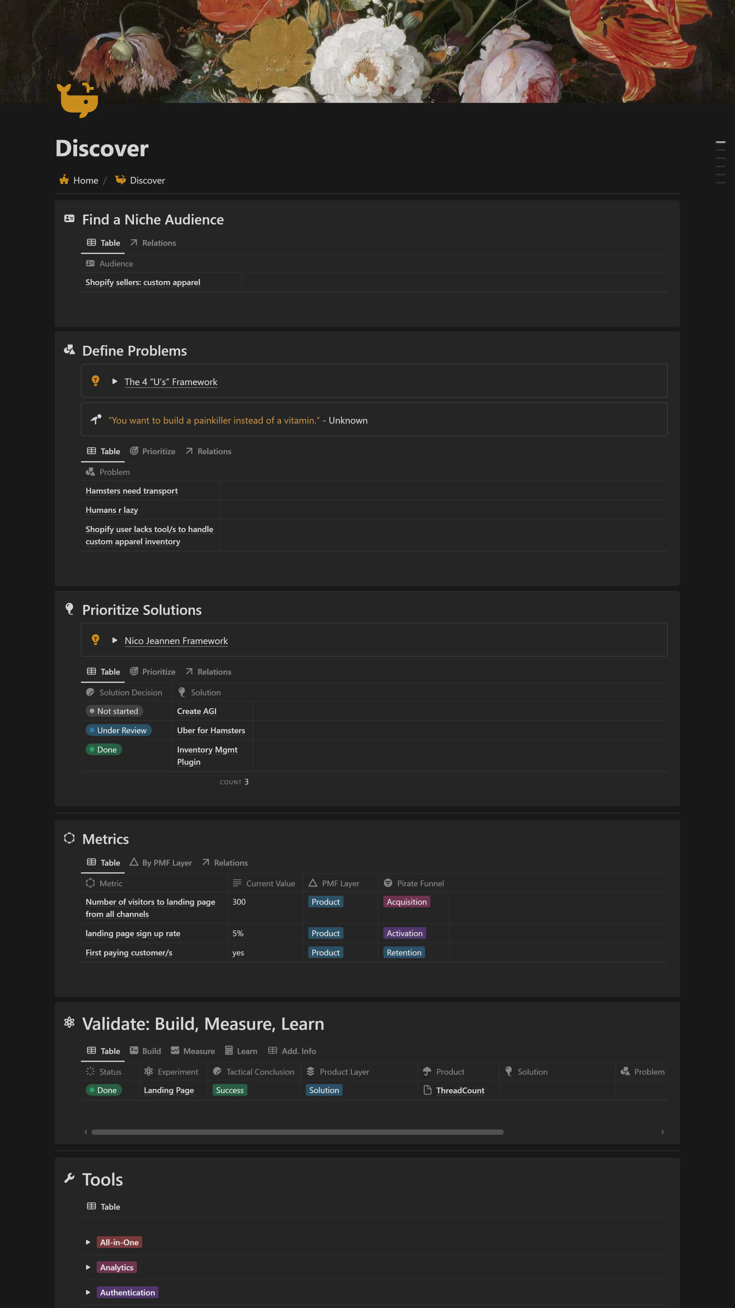Image resolution: width=735 pixels, height=1308 pixels.
Task: Open Shopify user lacks tool/s problem
Action: pos(150,535)
